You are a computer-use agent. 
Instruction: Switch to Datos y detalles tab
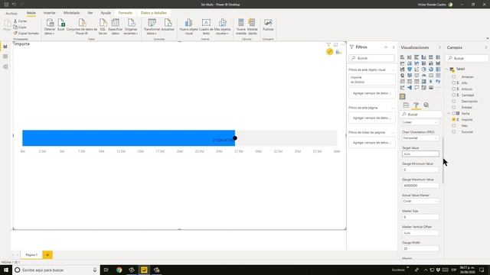tap(153, 13)
